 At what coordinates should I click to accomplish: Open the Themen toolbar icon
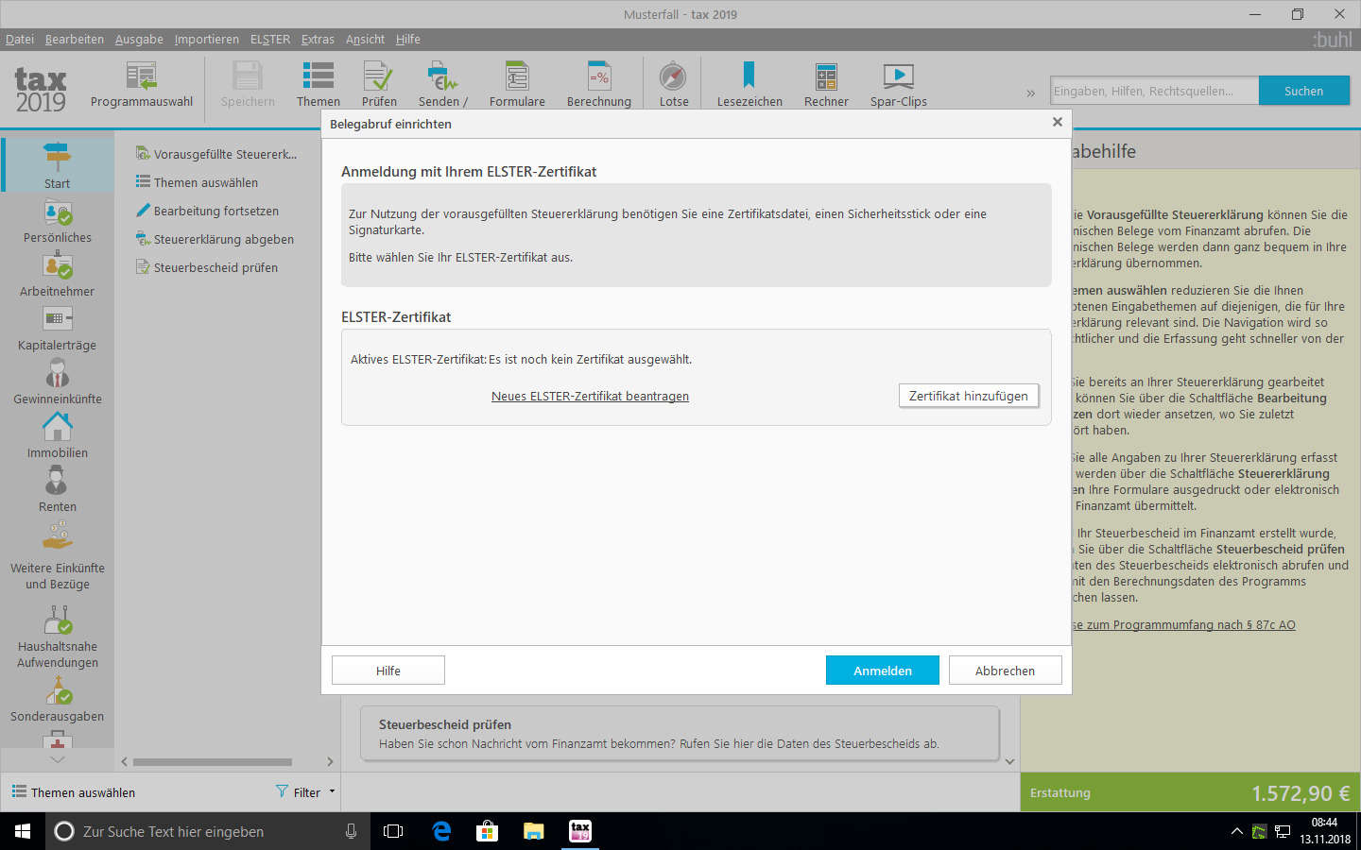[x=318, y=84]
